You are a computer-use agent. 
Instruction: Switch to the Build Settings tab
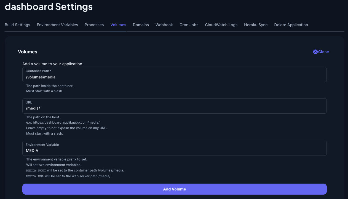[x=17, y=25]
